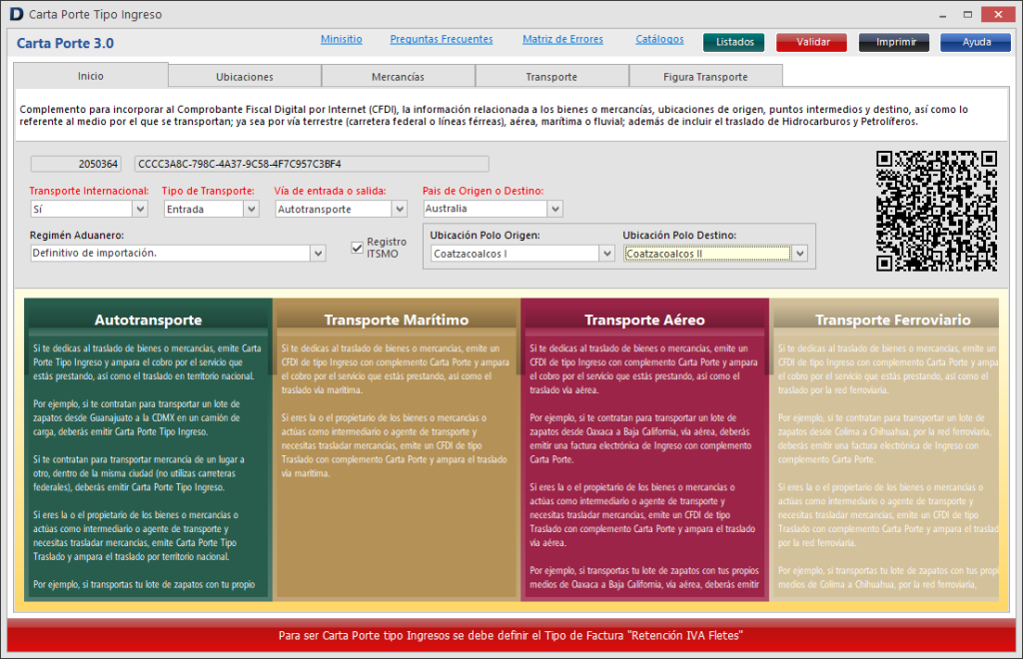The height and width of the screenshot is (659, 1023).
Task: Click the UUID text field
Action: coord(311,164)
